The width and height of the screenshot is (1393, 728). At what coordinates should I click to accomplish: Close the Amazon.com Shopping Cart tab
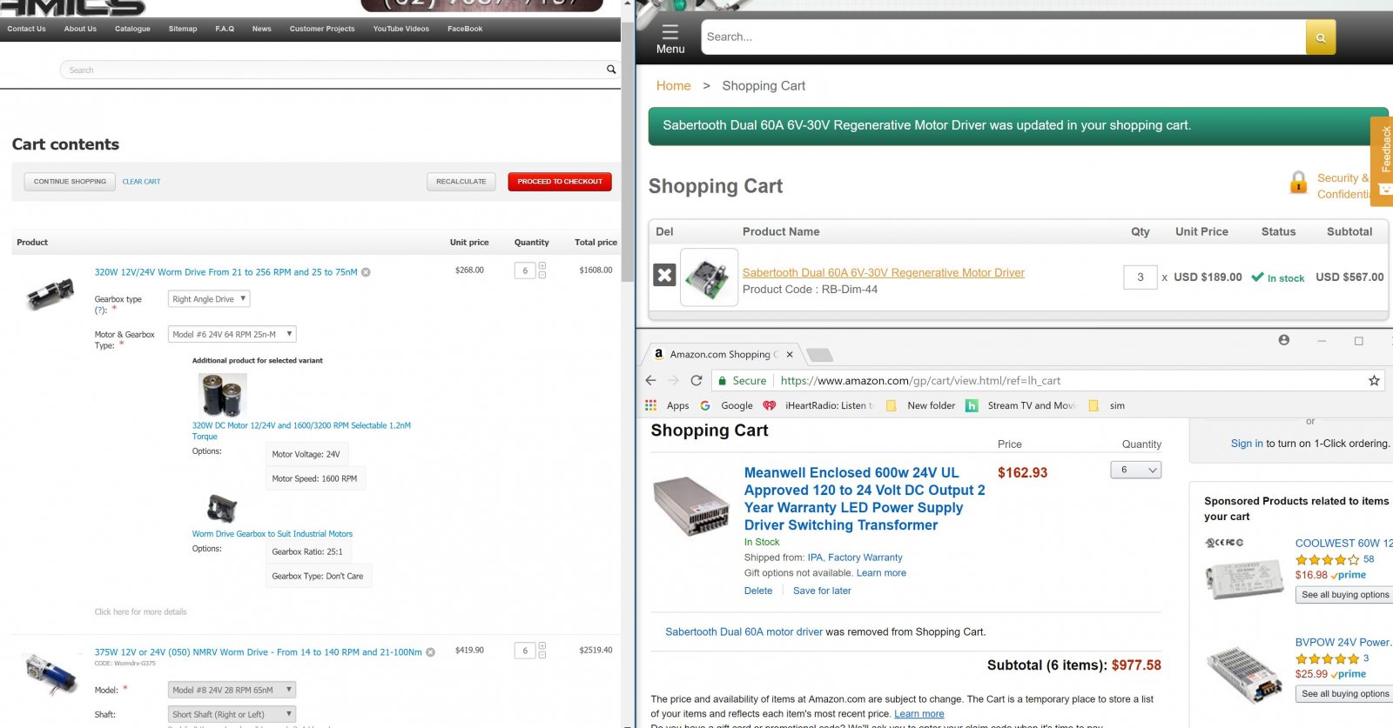pyautogui.click(x=790, y=355)
